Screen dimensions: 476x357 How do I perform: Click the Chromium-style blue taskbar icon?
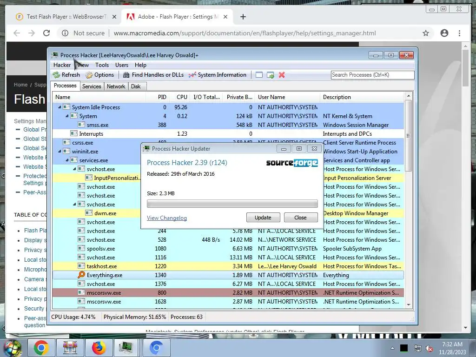click(x=156, y=348)
